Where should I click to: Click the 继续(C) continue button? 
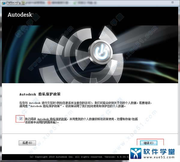click(148, 143)
